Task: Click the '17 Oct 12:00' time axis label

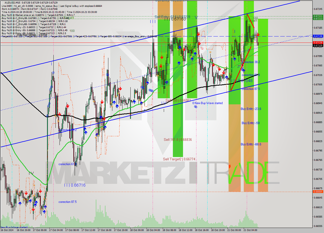Action: pos(88,230)
